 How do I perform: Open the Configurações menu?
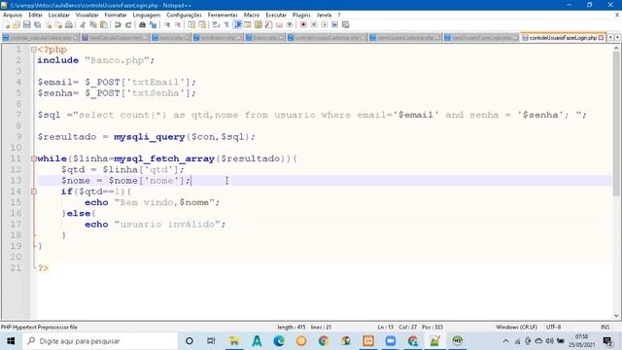(x=184, y=15)
